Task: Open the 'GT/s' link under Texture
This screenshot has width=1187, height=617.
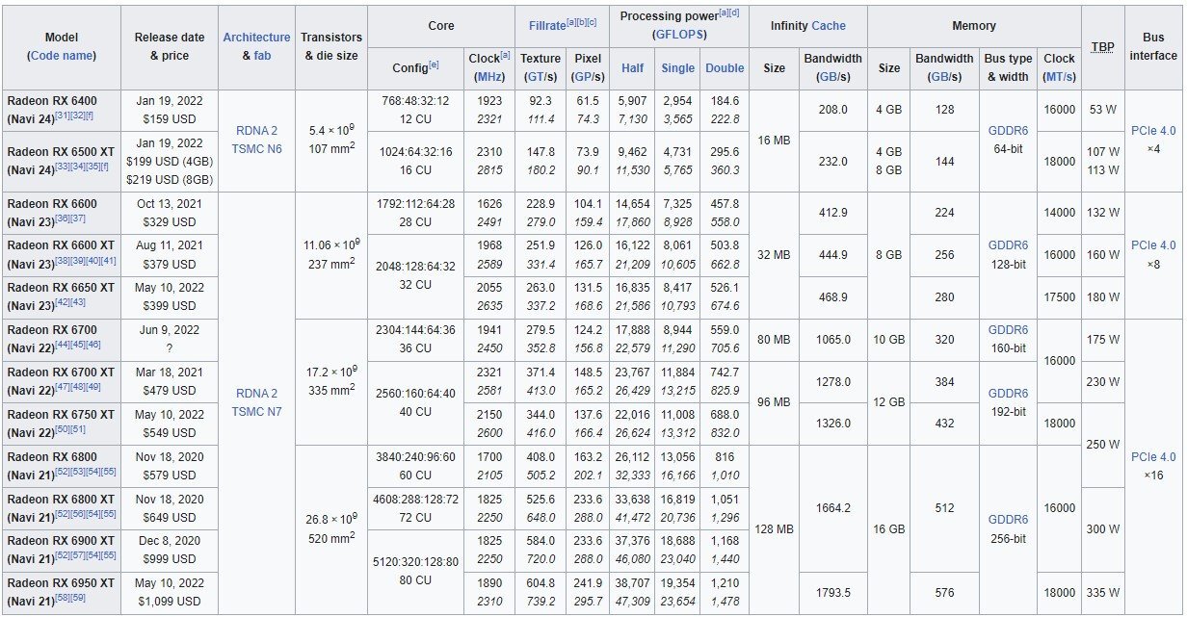Action: [x=540, y=76]
